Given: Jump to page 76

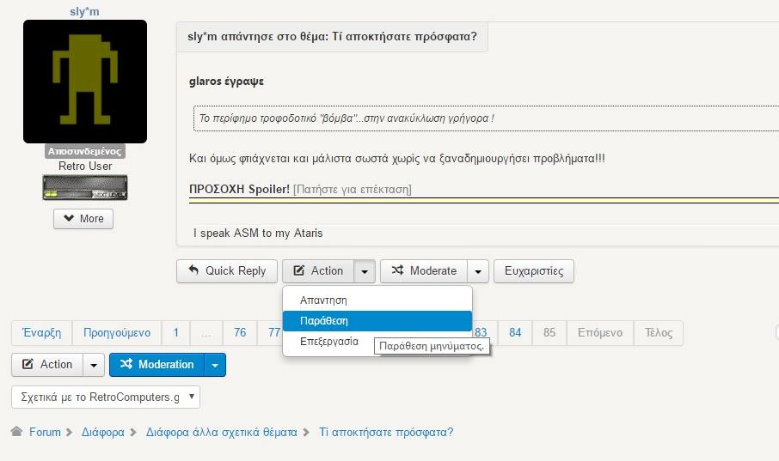Looking at the screenshot, I should (x=240, y=333).
